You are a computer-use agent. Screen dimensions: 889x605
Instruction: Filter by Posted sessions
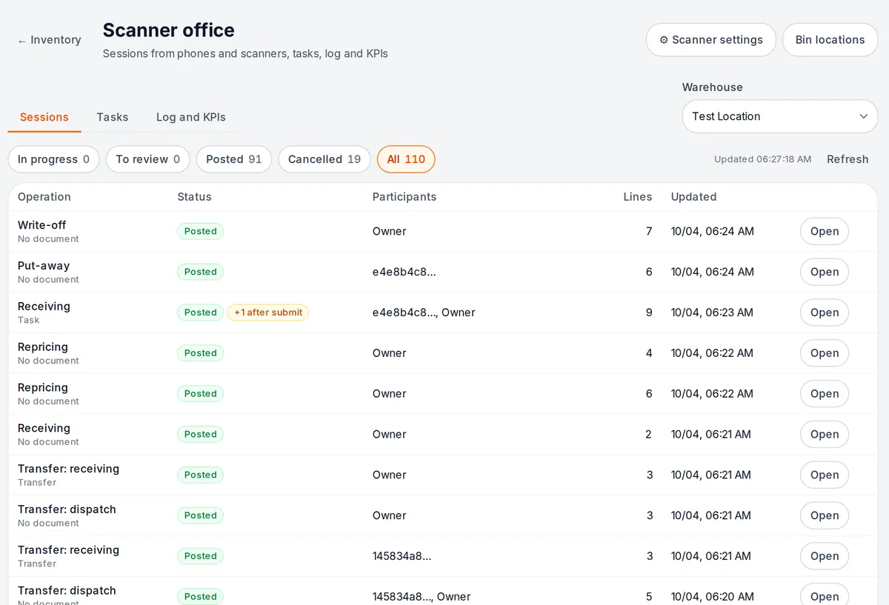tap(234, 159)
